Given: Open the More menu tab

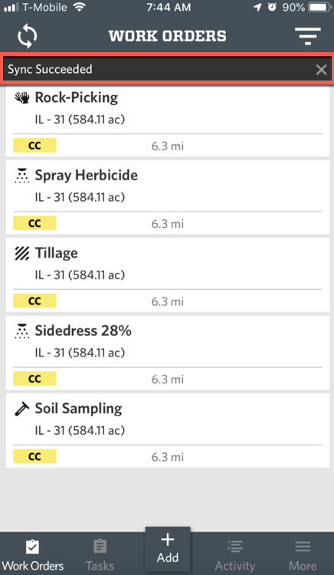Looking at the screenshot, I should pos(303,554).
